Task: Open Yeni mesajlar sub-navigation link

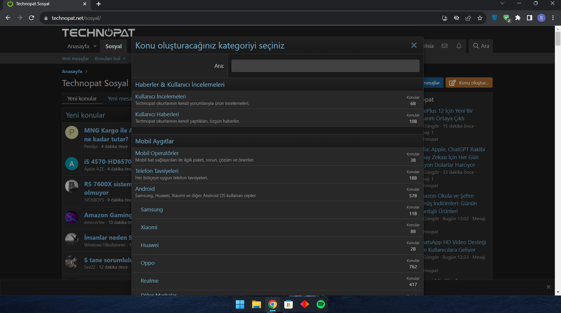Action: (x=75, y=58)
